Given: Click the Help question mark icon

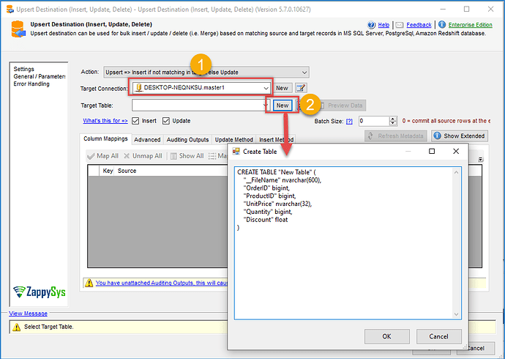Looking at the screenshot, I should coord(371,25).
